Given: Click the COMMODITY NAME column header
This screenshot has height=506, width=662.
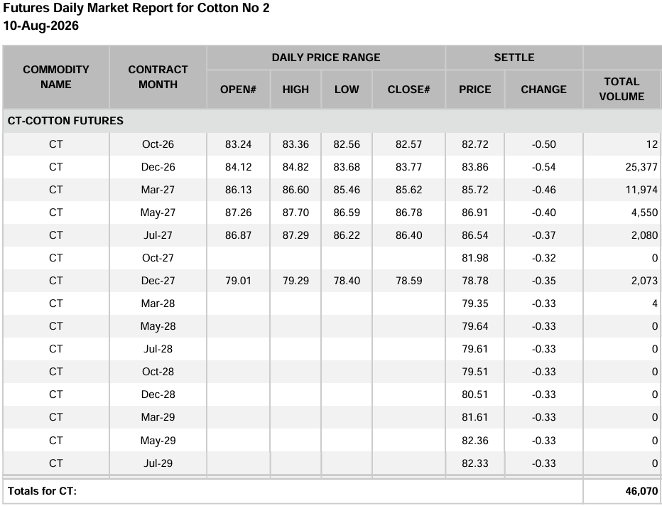Looking at the screenshot, I should coord(55,77).
